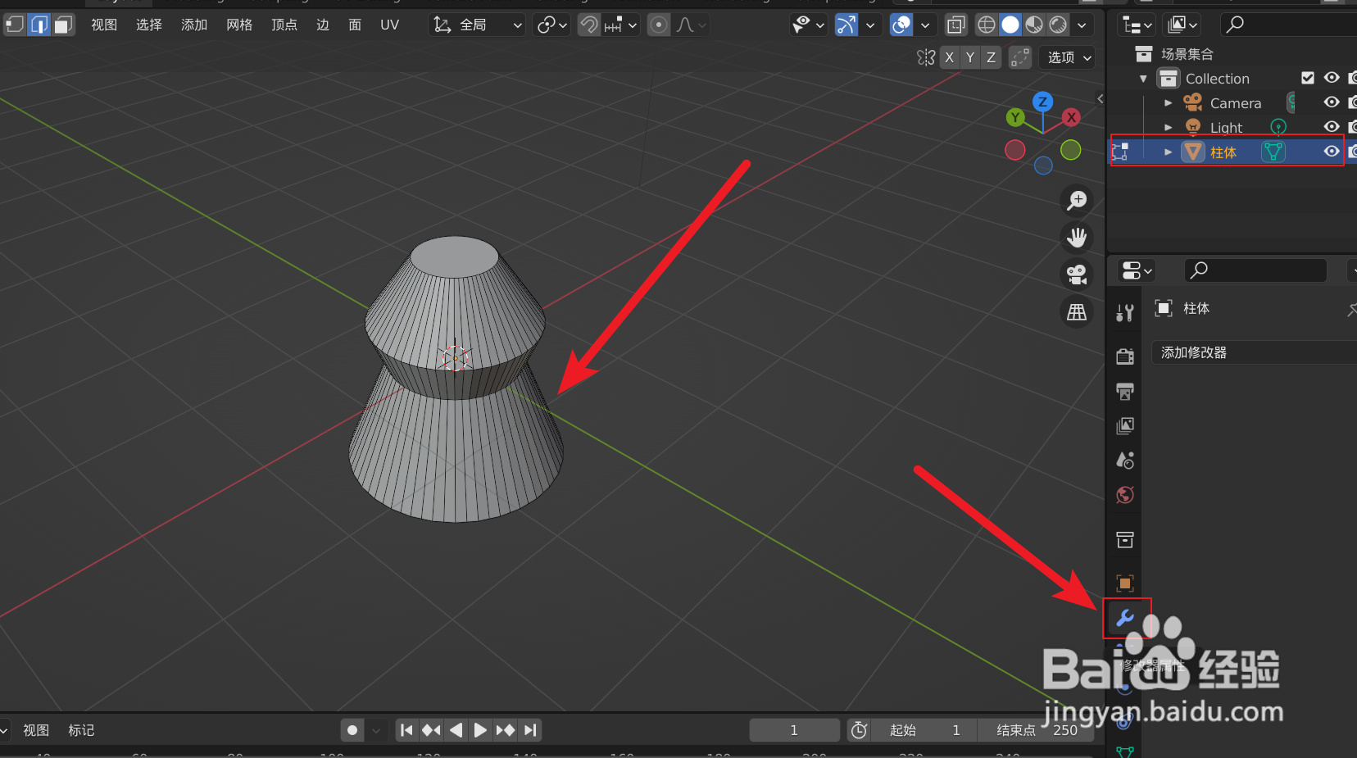The width and height of the screenshot is (1357, 758).
Task: Open the 添加 menu
Action: pos(194,25)
